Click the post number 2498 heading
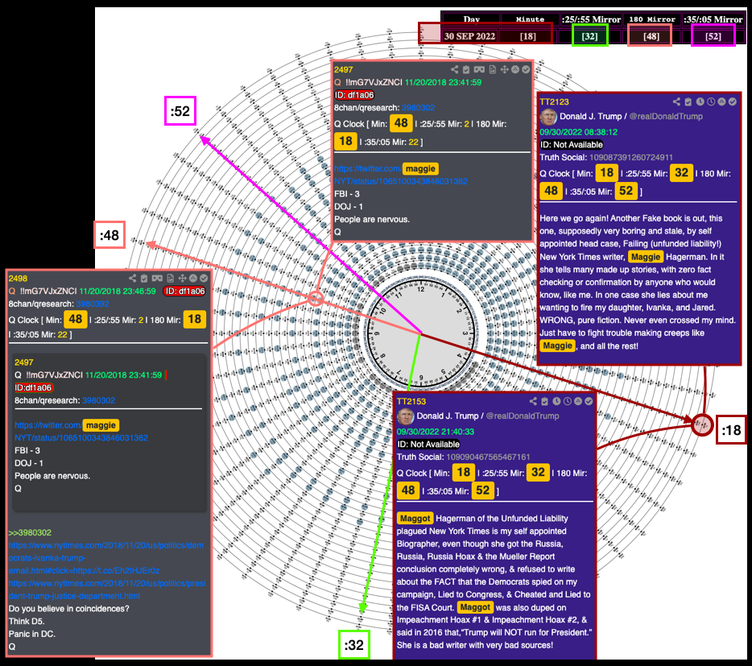Viewport: 752px width, 666px height. [x=18, y=279]
